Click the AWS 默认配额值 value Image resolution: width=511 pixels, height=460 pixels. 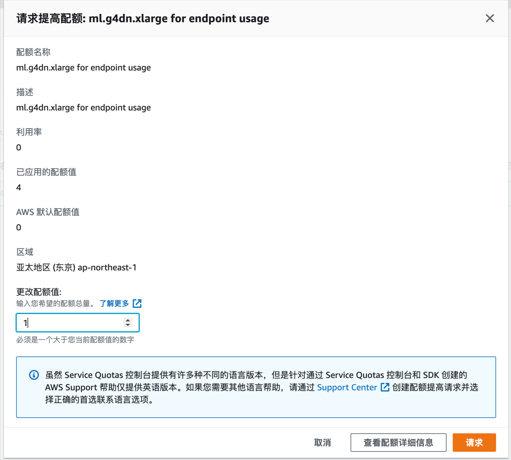19,228
